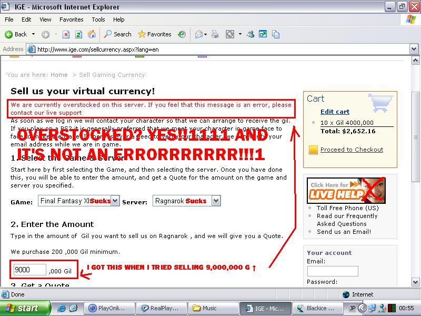Click the yellow checkout square icon
421x316 pixels.
(313, 150)
